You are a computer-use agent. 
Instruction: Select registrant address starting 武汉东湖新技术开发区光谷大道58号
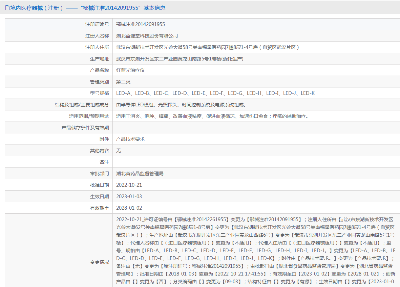coord(208,47)
